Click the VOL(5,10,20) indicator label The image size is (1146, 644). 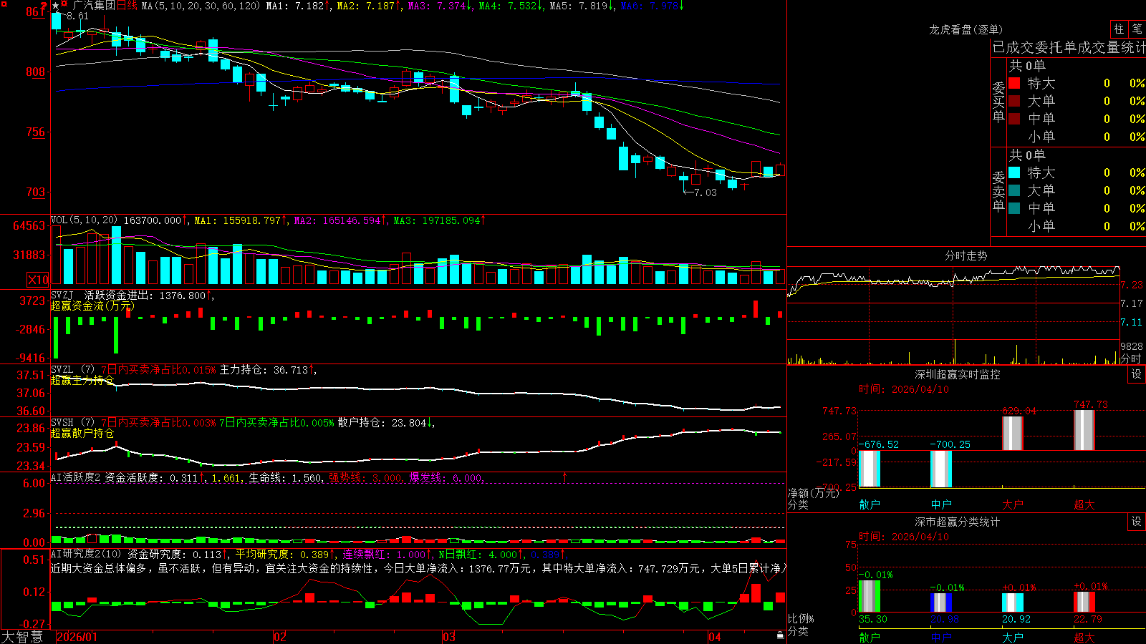tap(84, 220)
